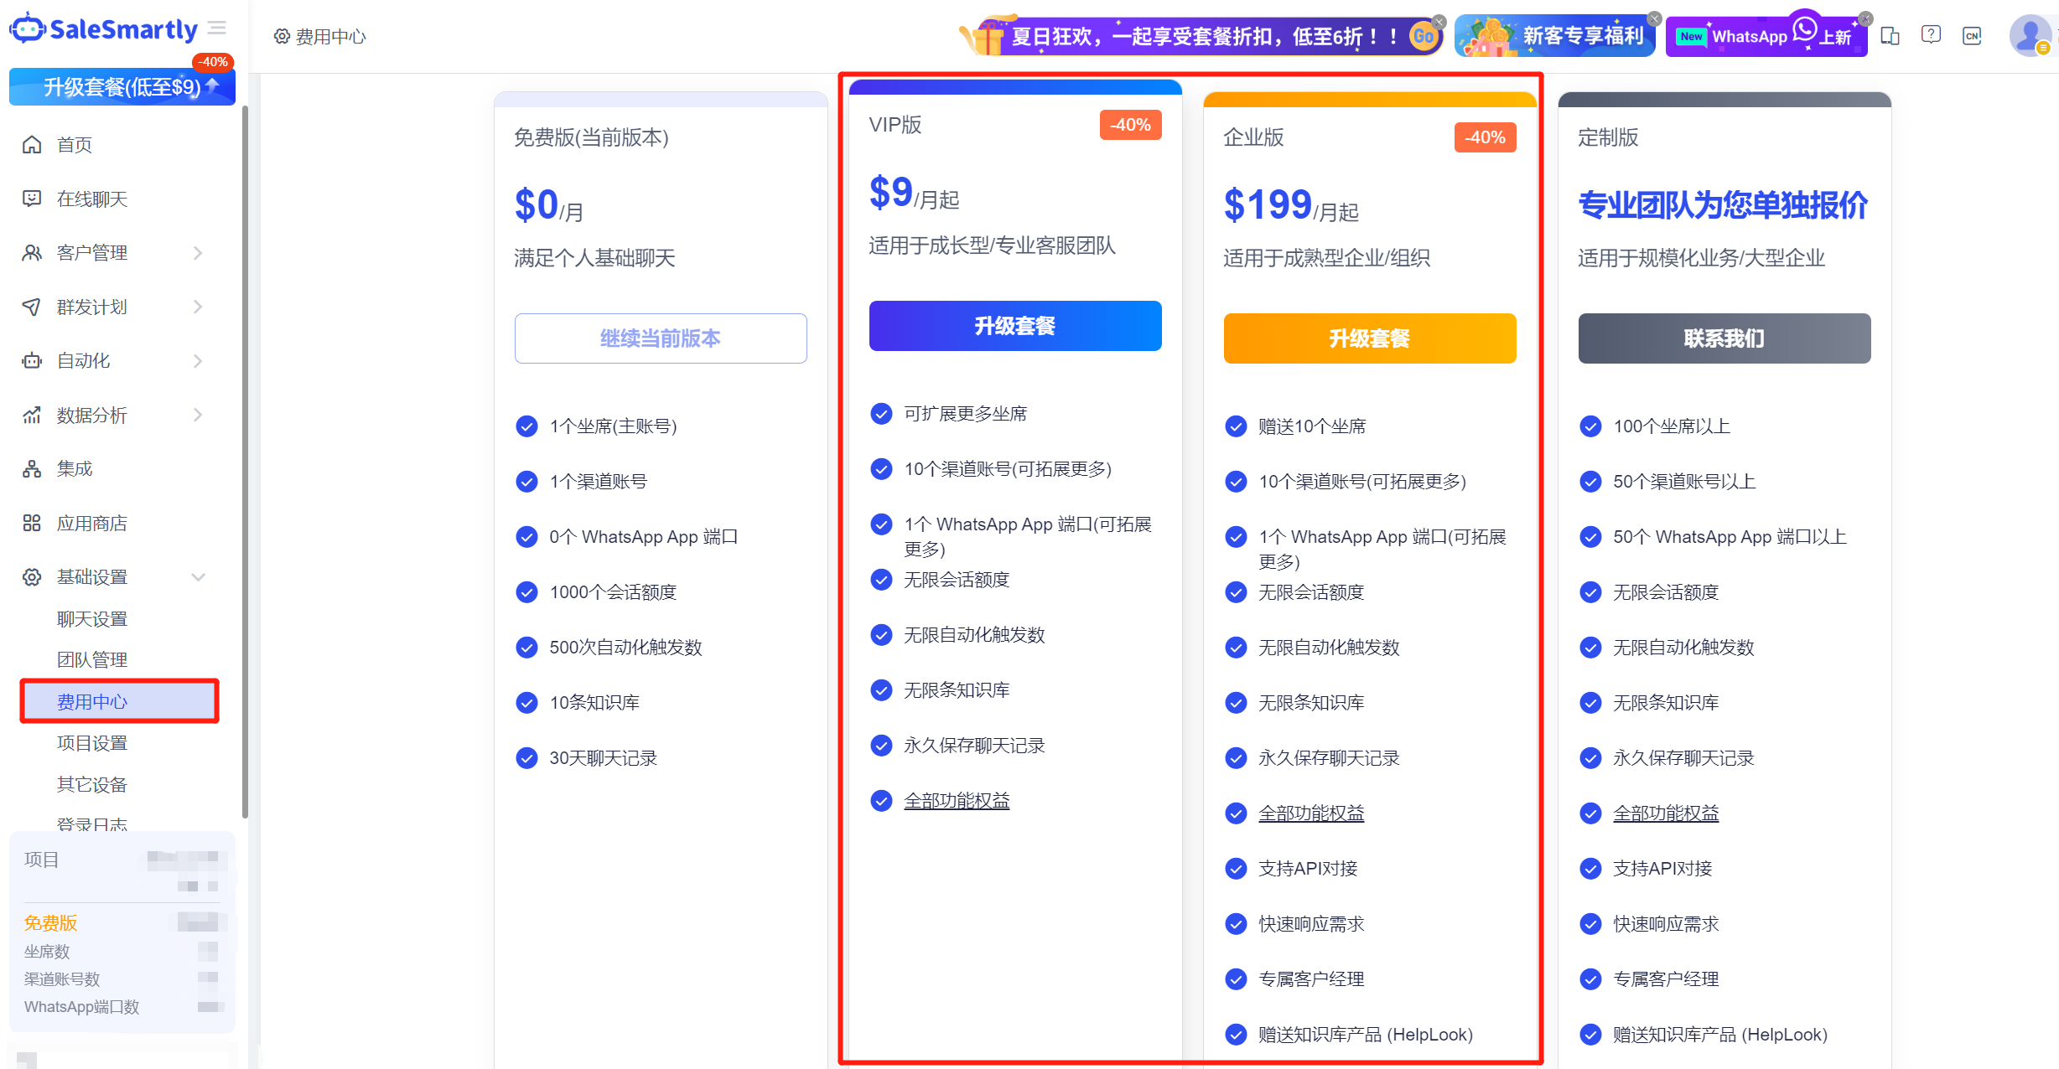Select 费用中心 in sidebar
2059x1069 pixels.
tap(92, 702)
